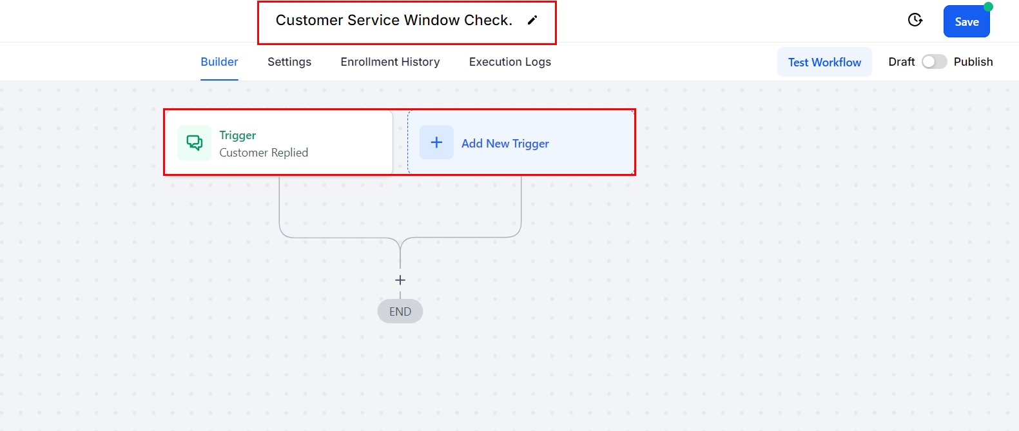Select the END node
This screenshot has width=1019, height=431.
pyautogui.click(x=400, y=312)
